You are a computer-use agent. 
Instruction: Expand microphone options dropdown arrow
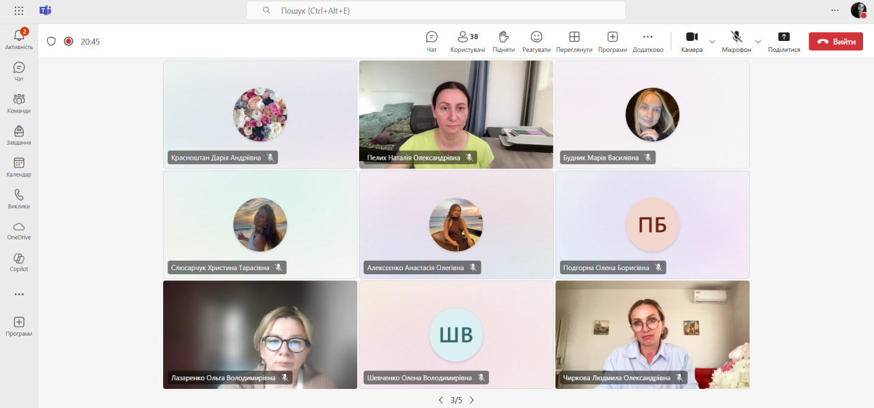[x=758, y=41]
